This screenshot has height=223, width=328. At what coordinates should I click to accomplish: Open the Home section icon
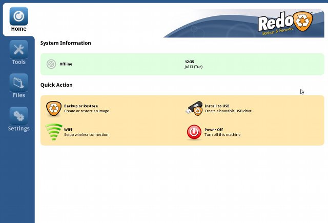pyautogui.click(x=18, y=16)
